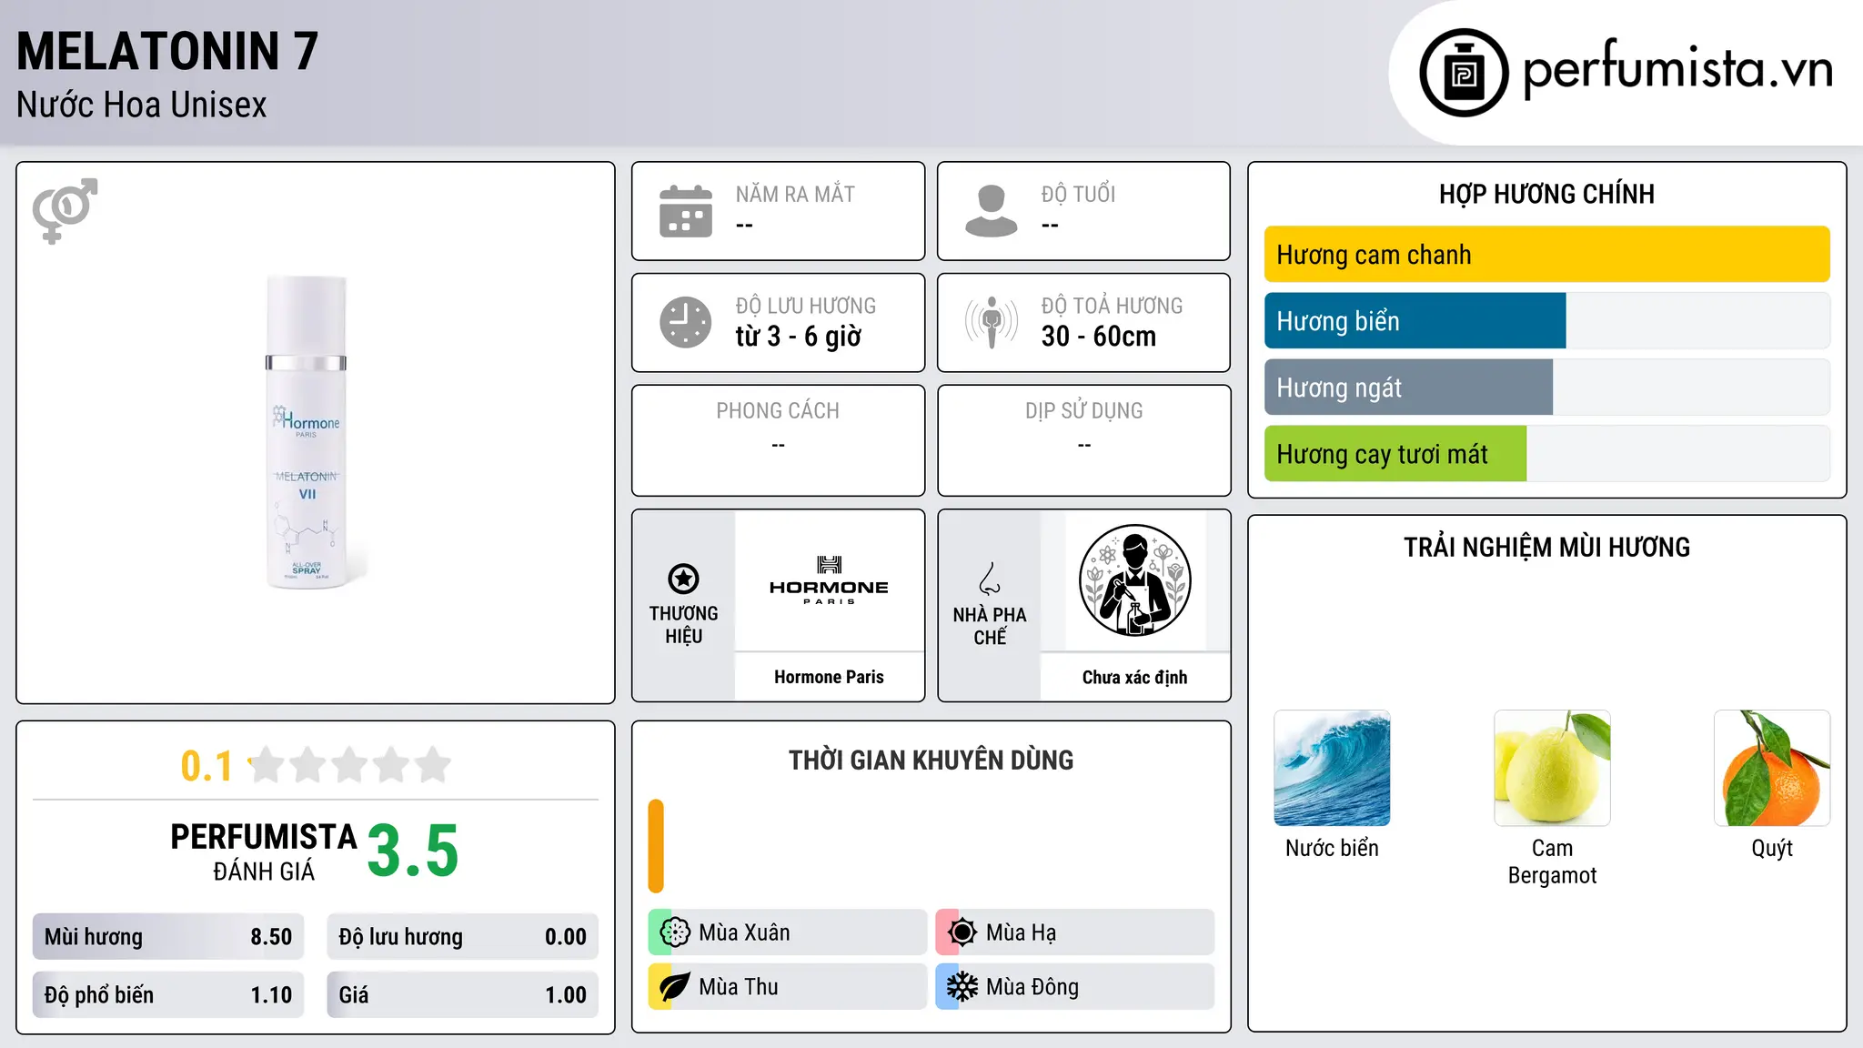Click the Độ lưu hương 0.00 score row
Viewport: 1863px width, 1048px height.
462,937
